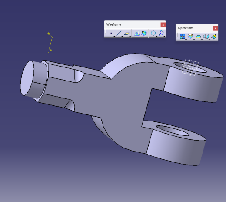Select the Point tool in Wireframe toolbar
The height and width of the screenshot is (202, 226).
[111, 34]
